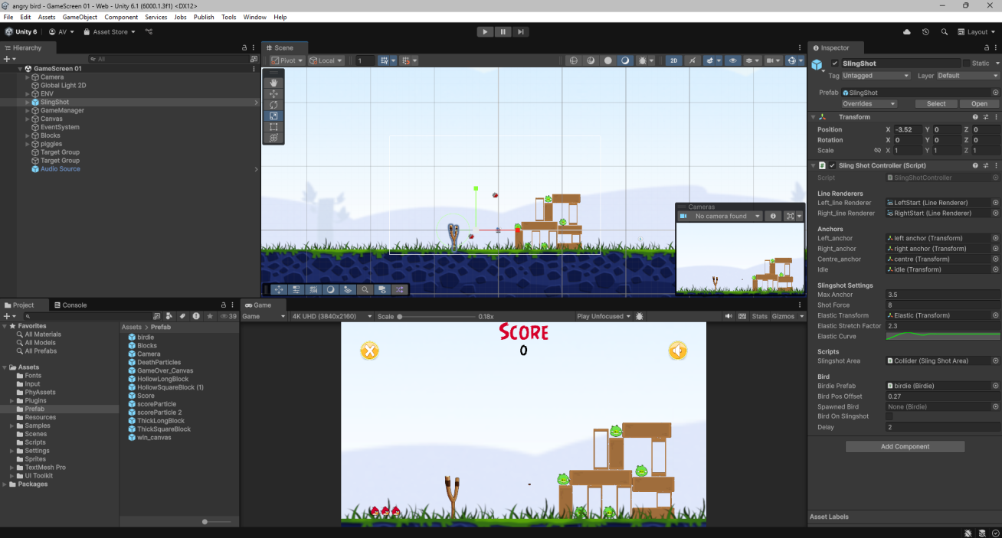The width and height of the screenshot is (1002, 538).
Task: Start Play mode with the Play button
Action: [x=485, y=32]
